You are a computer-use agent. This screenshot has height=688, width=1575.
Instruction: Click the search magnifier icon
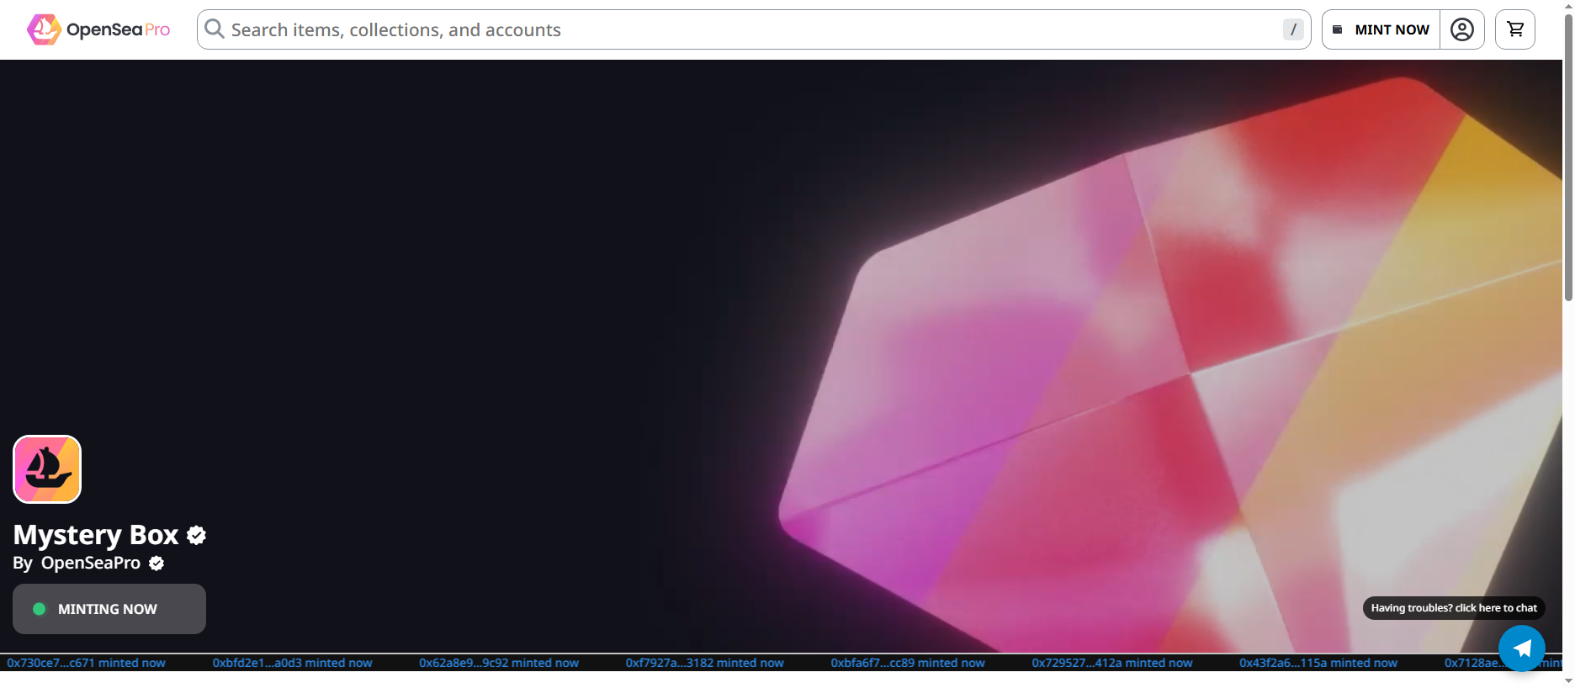pyautogui.click(x=215, y=29)
